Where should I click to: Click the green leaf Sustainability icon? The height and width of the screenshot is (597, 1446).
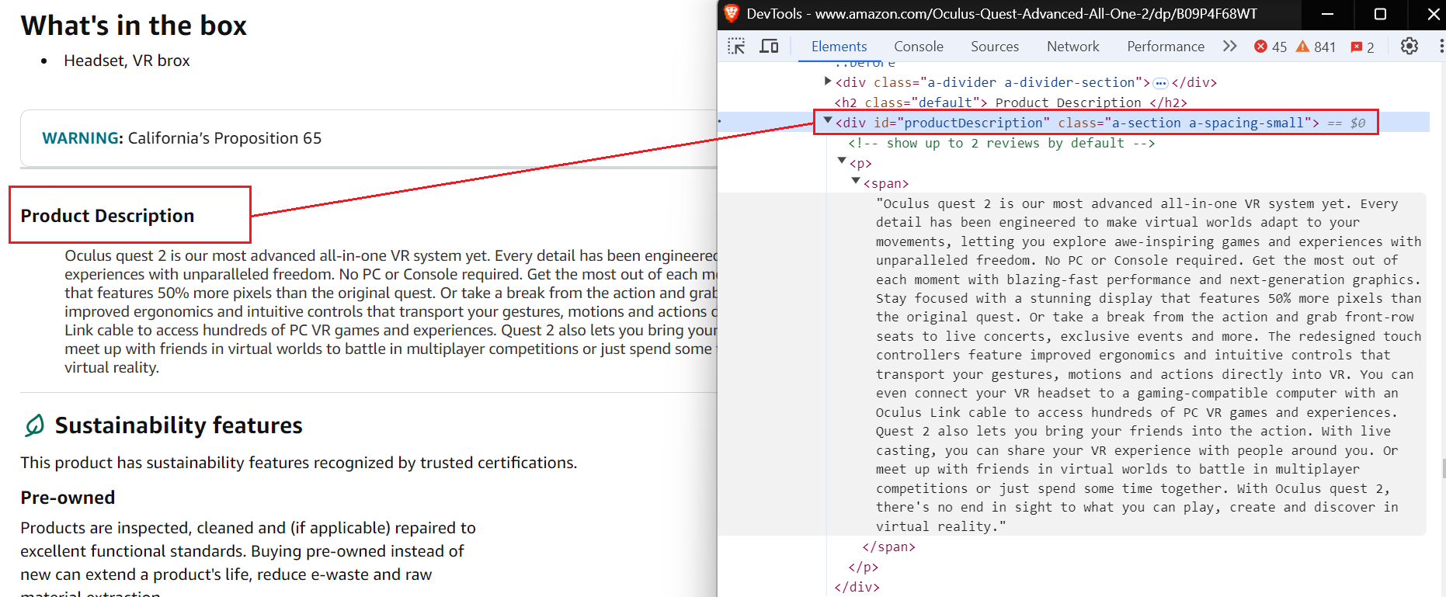pyautogui.click(x=34, y=425)
